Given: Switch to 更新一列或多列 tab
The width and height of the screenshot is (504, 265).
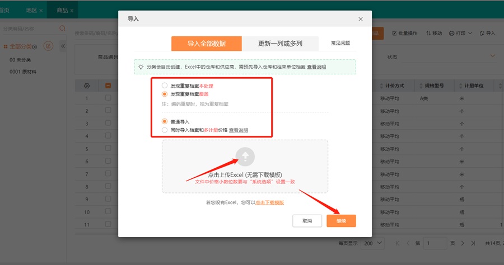Looking at the screenshot, I should tap(280, 44).
